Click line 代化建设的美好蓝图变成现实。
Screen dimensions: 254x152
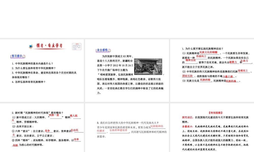(199, 149)
